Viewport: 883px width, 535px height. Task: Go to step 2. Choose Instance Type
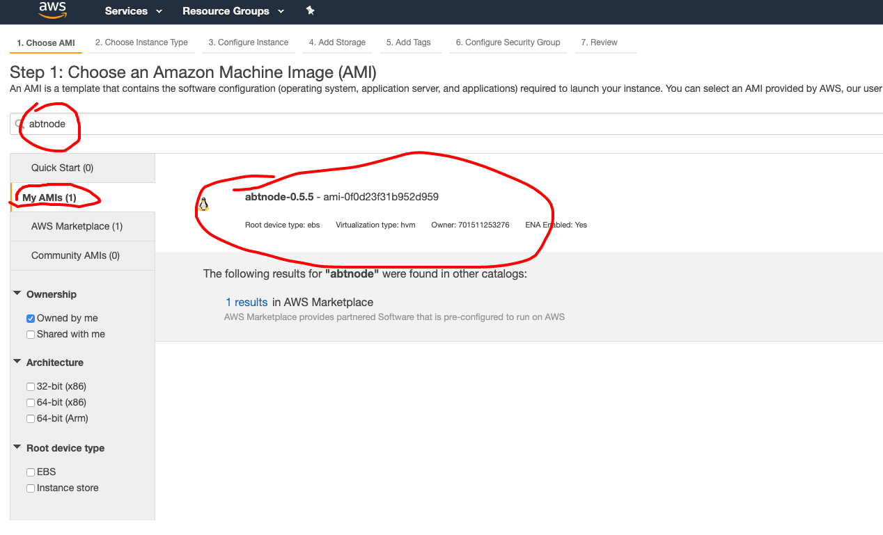pyautogui.click(x=141, y=42)
